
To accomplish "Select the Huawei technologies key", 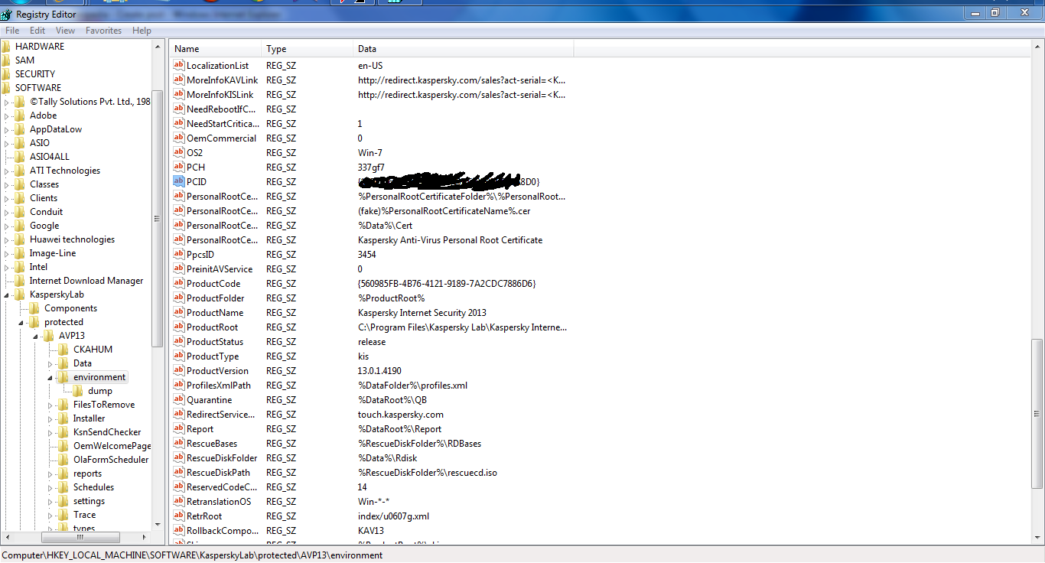I will (x=72, y=239).
